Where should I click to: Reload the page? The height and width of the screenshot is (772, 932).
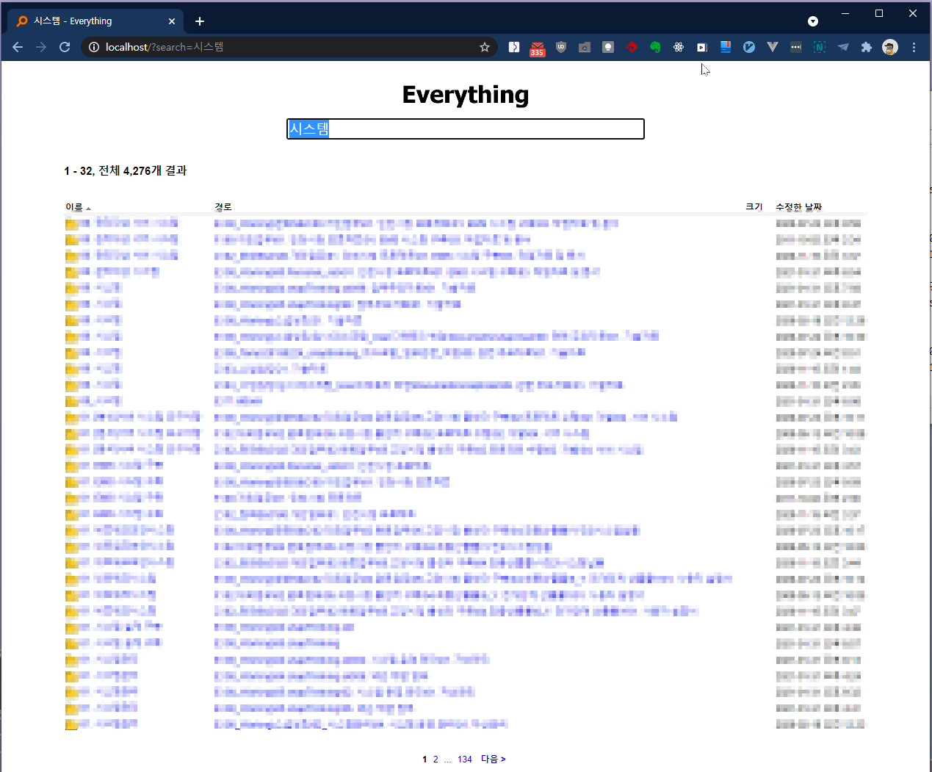[x=65, y=47]
